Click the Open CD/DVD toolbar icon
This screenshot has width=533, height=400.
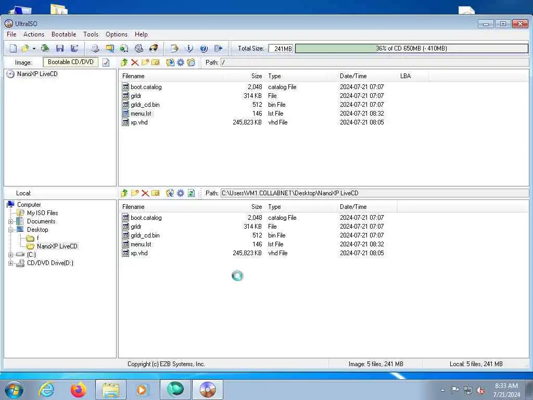click(x=45, y=48)
